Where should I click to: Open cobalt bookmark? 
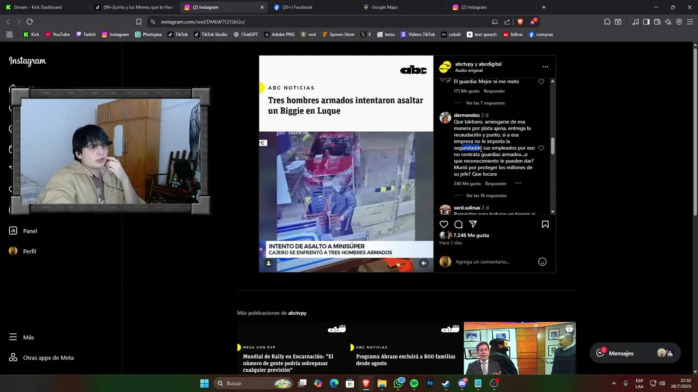tap(451, 34)
